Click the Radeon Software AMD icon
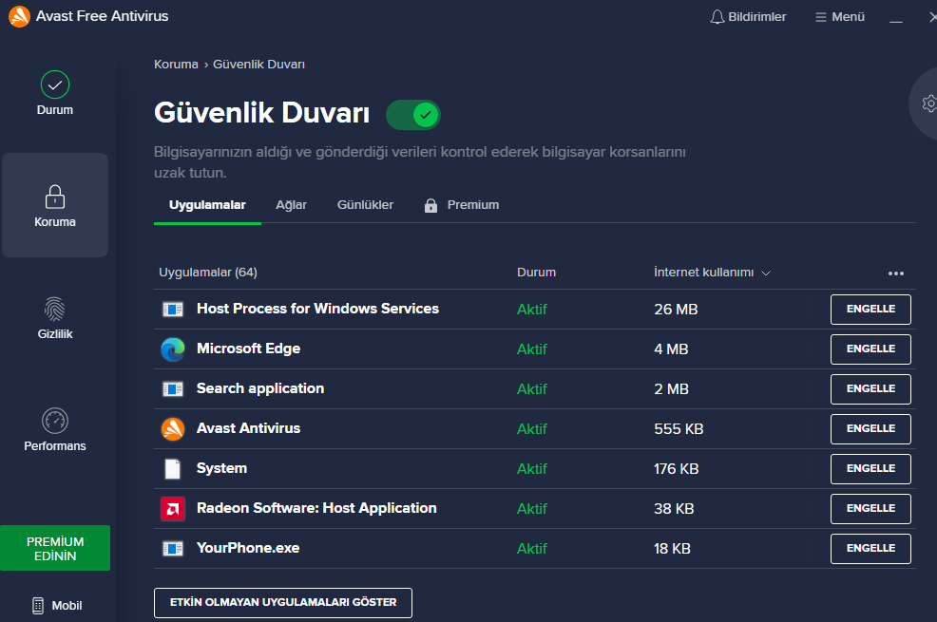 click(x=173, y=509)
